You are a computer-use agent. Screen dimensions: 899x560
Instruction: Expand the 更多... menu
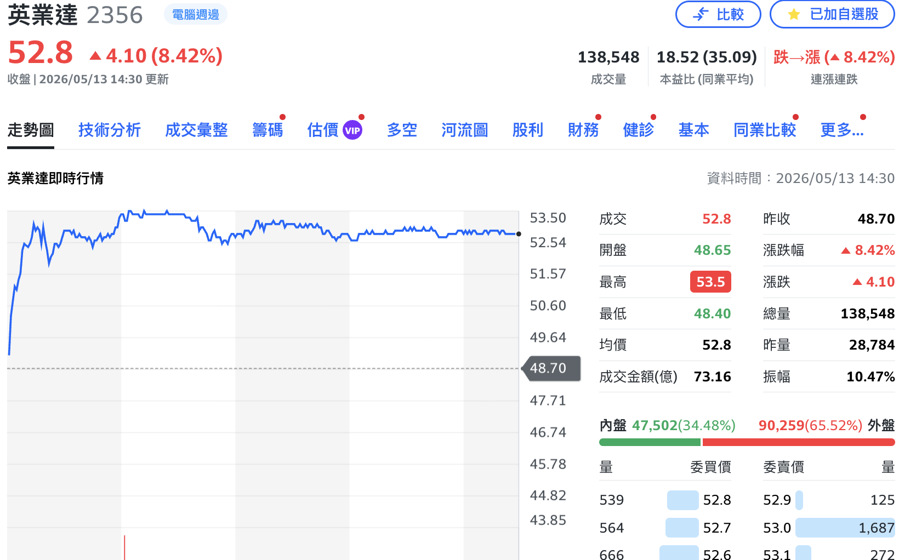(x=842, y=130)
